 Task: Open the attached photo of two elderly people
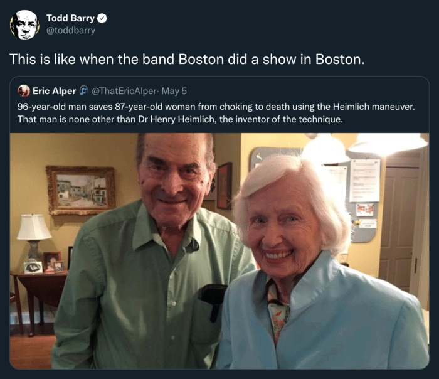pos(219,251)
